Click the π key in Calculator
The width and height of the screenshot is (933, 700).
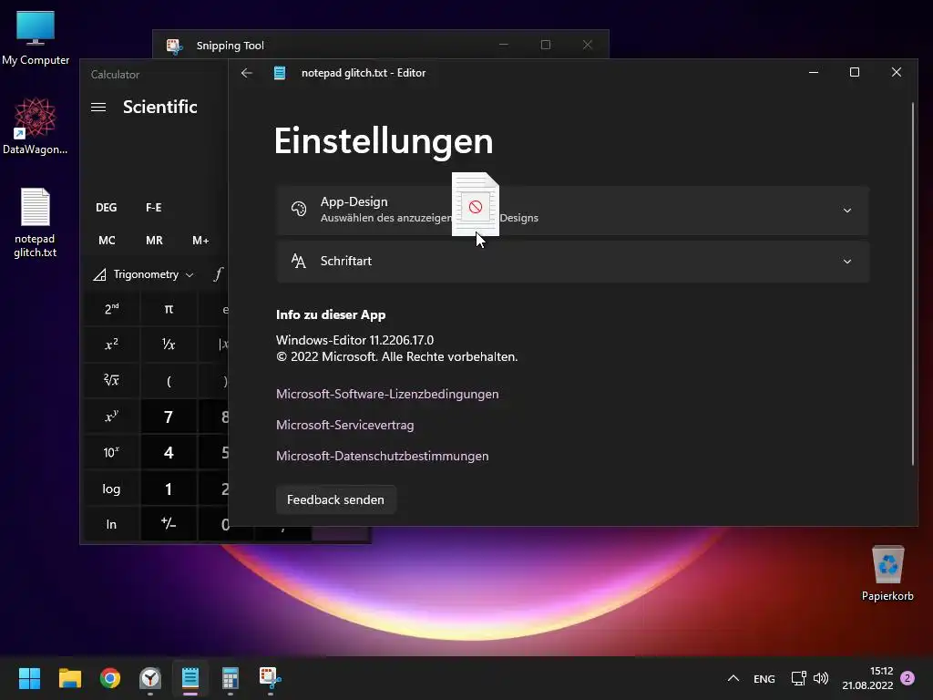[169, 309]
